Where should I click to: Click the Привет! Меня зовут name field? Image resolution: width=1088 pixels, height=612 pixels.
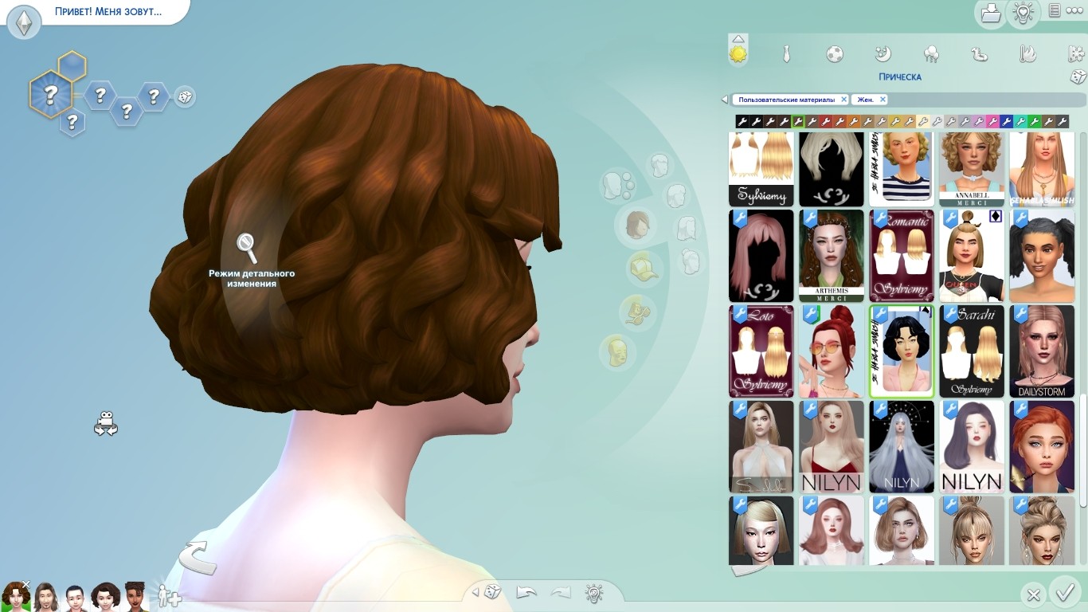click(x=108, y=12)
